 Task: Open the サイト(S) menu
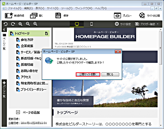point(52,8)
